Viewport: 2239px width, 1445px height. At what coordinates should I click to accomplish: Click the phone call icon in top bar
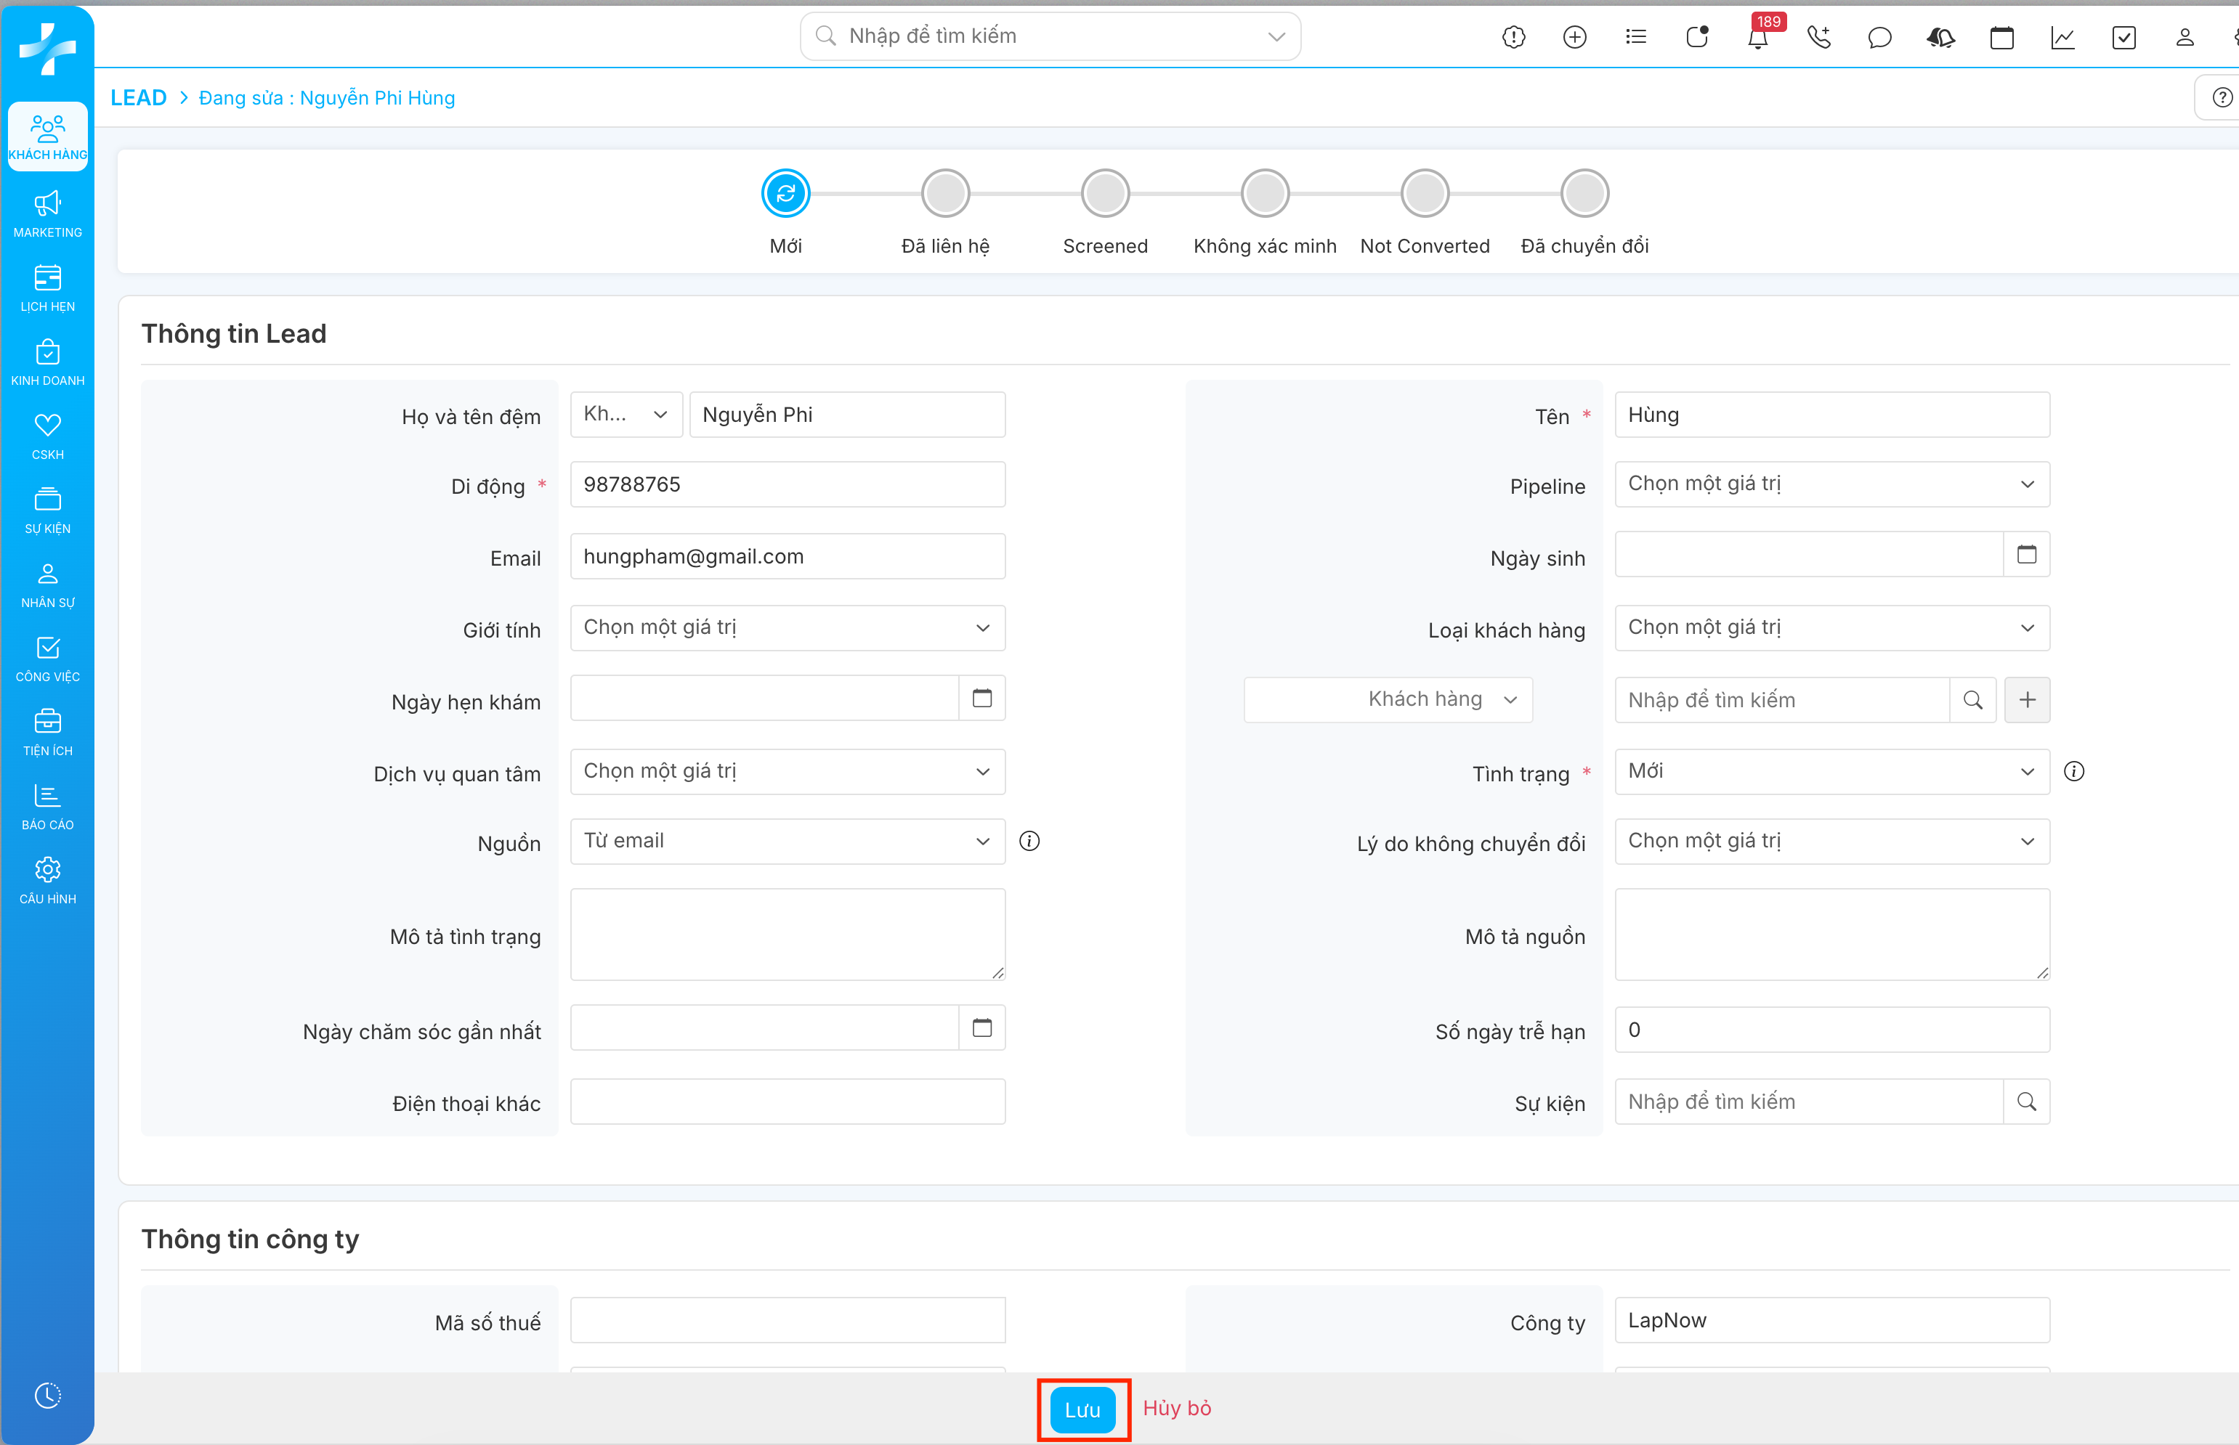[x=1818, y=38]
